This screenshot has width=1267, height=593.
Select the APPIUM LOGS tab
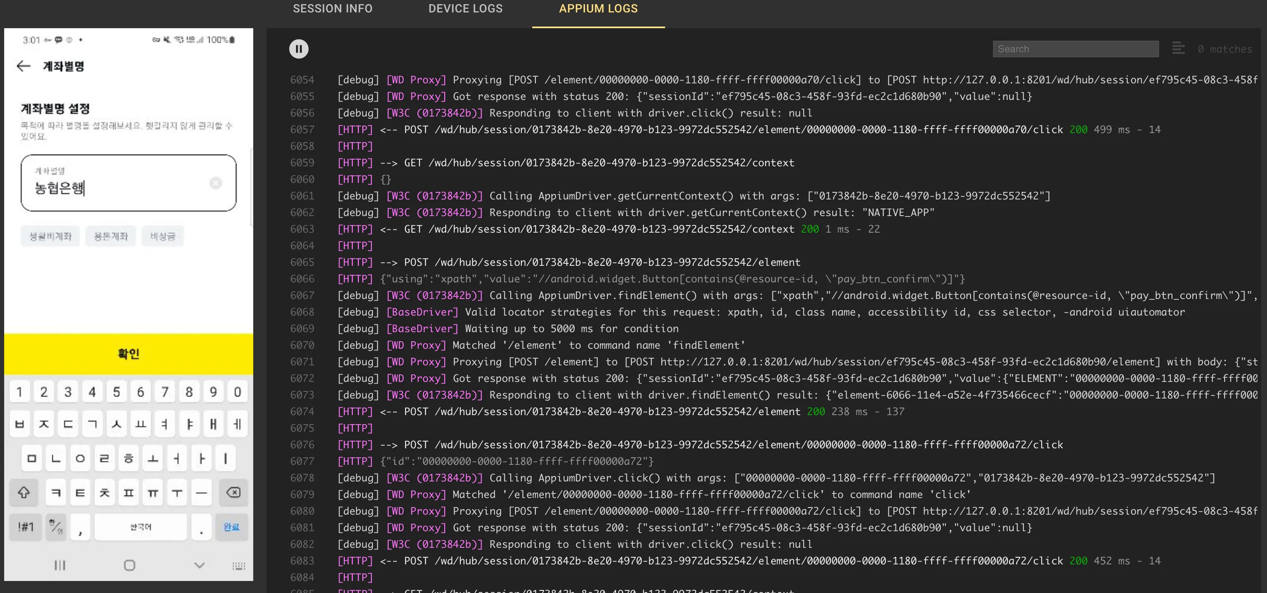point(598,8)
